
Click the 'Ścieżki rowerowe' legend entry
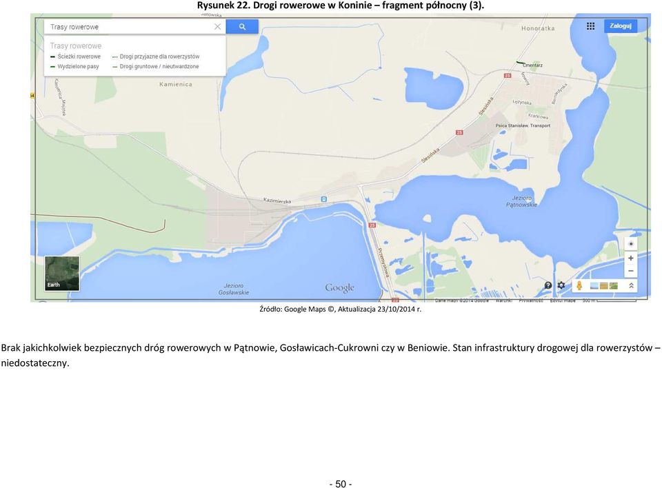click(76, 57)
